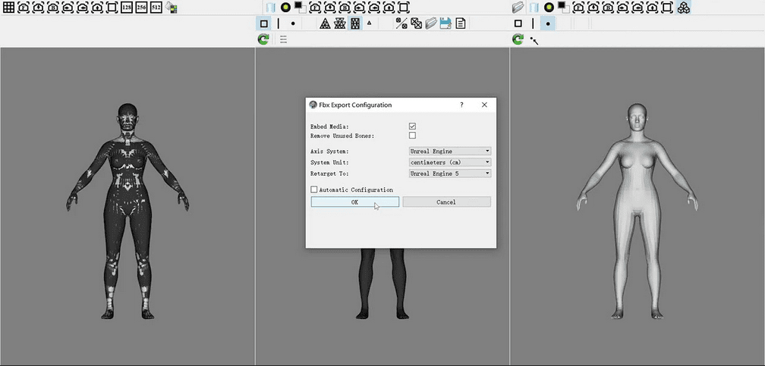
Task: Toggle edge selection mode in right toolbar
Action: coord(533,23)
